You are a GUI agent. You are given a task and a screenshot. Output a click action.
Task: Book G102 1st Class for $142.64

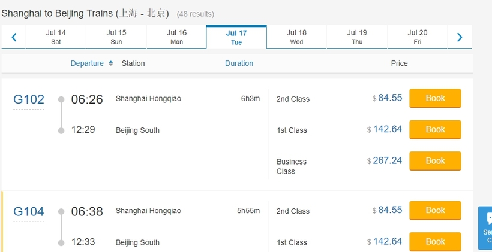click(435, 130)
